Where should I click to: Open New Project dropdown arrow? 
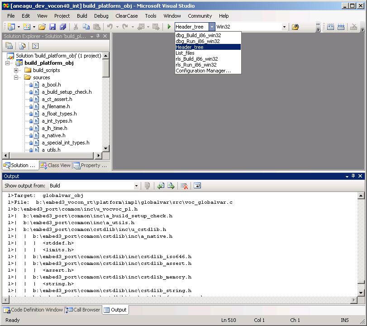click(x=19, y=27)
